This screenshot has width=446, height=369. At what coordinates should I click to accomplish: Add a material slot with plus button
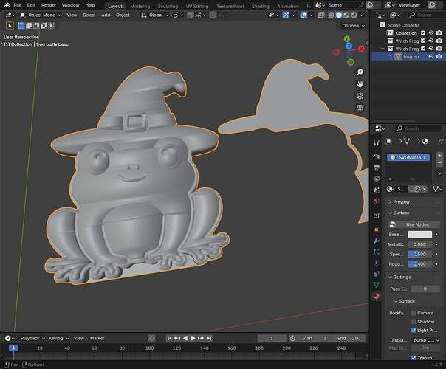pyautogui.click(x=440, y=156)
